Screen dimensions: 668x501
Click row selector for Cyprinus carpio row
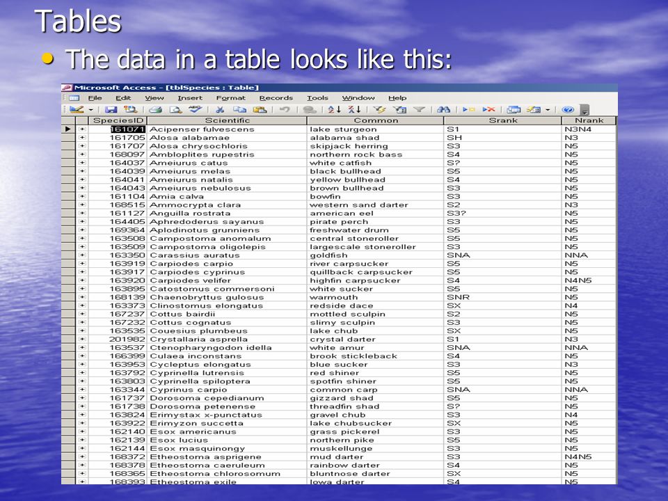(x=68, y=390)
